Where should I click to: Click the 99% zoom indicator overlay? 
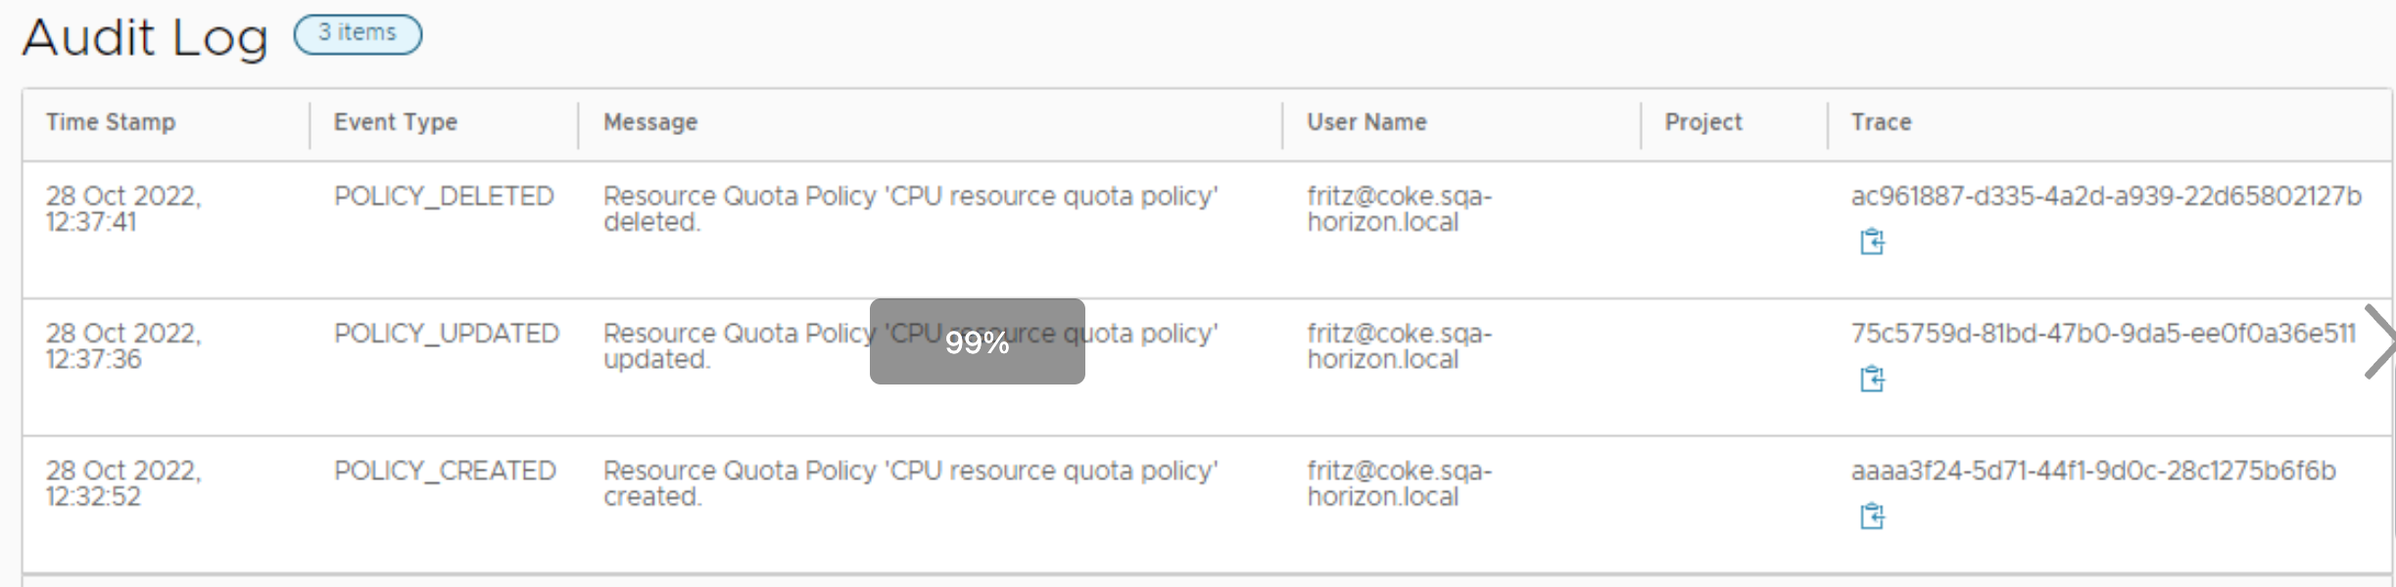pos(977,341)
